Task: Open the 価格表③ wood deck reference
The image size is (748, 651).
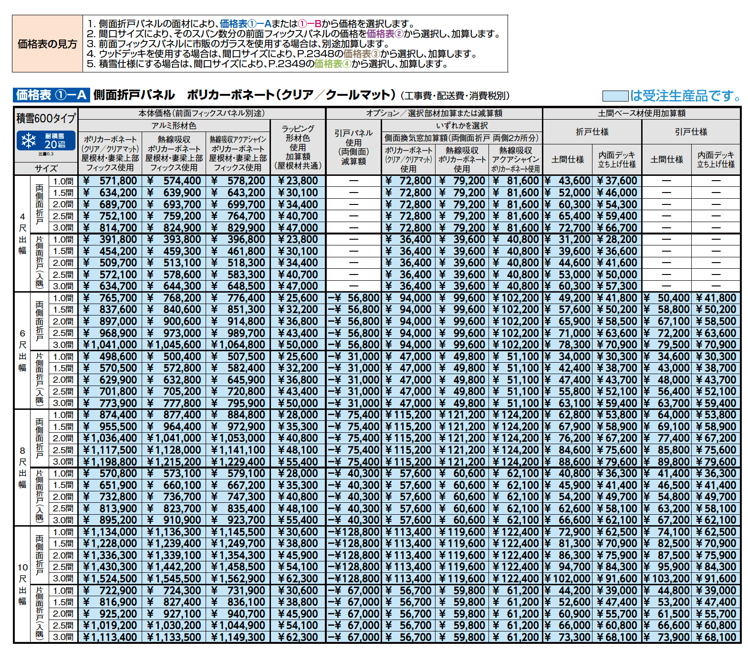Action: pos(361,54)
